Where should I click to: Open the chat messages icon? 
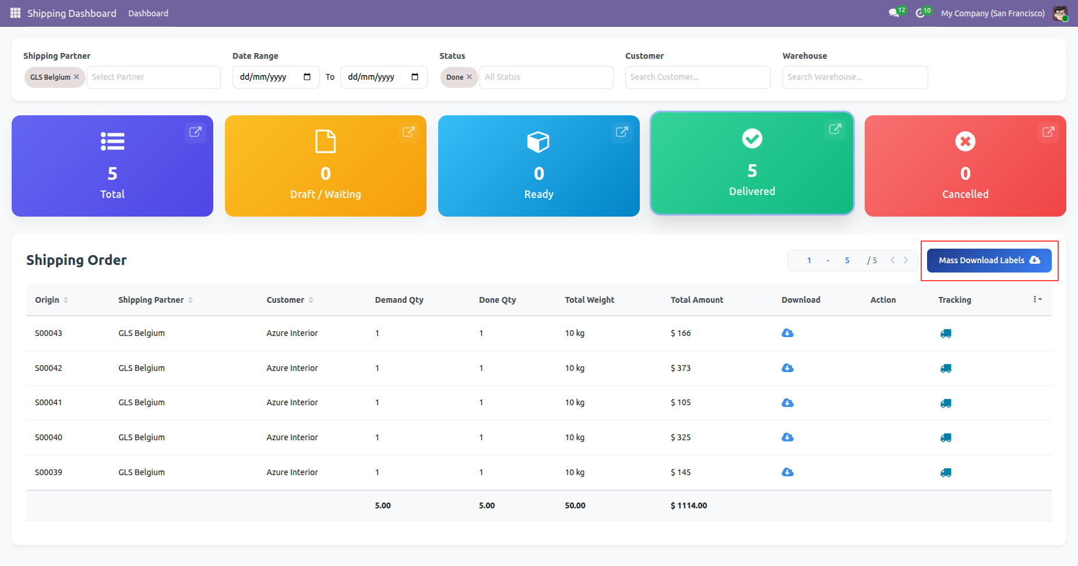(894, 13)
